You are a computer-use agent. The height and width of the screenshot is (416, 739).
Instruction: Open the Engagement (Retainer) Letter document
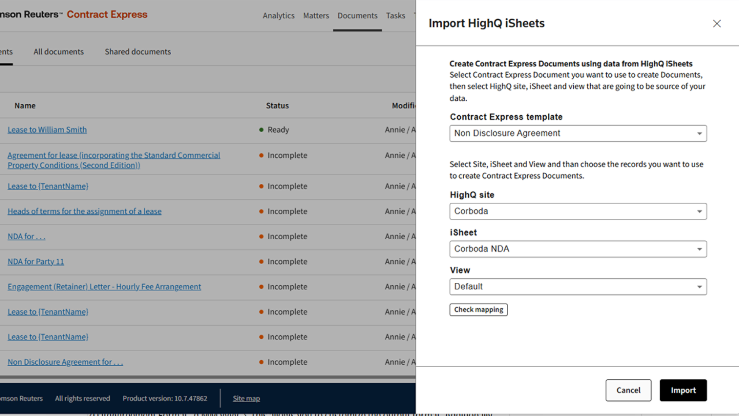point(104,286)
